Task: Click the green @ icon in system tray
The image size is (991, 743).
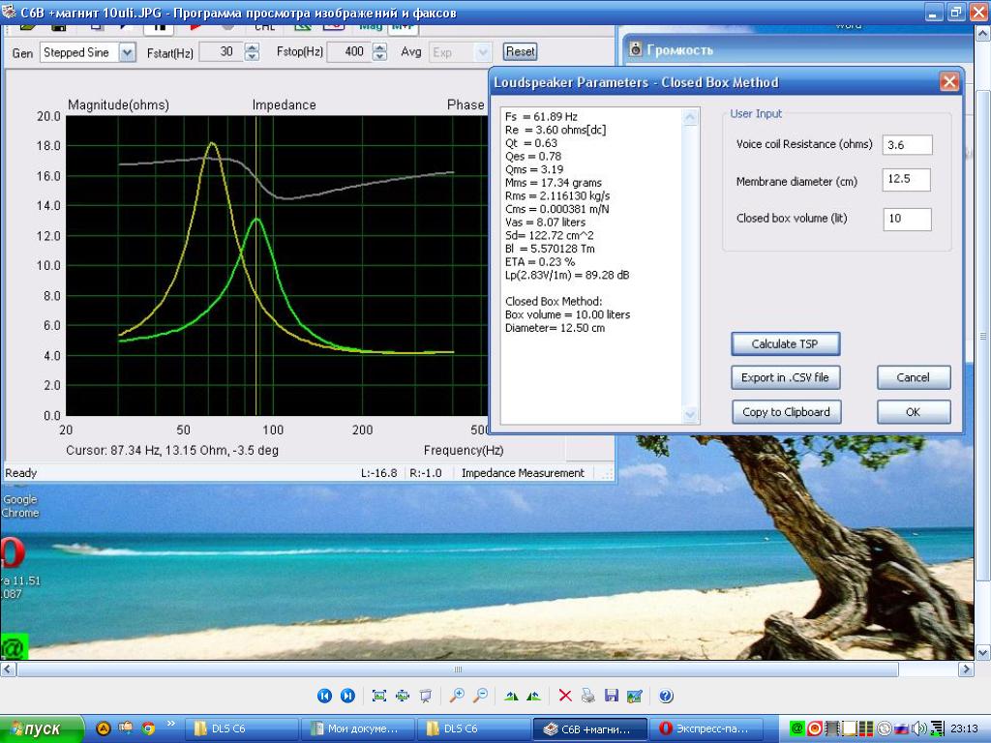Action: pos(797,728)
